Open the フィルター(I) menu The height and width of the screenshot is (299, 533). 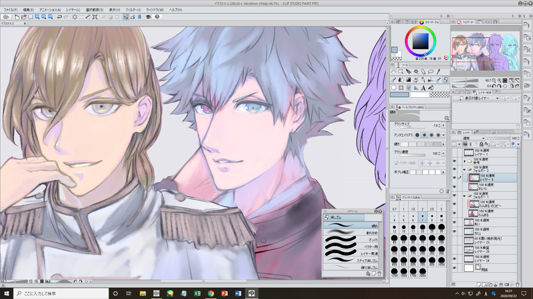(x=133, y=10)
